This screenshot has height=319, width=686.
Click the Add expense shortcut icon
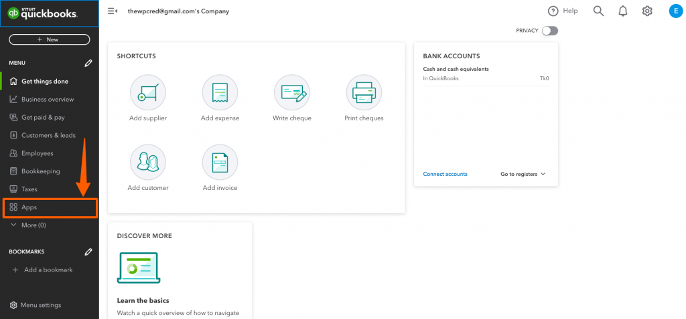click(x=220, y=93)
